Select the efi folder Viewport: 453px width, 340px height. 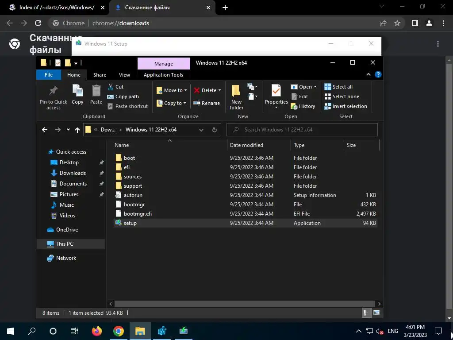tap(127, 167)
